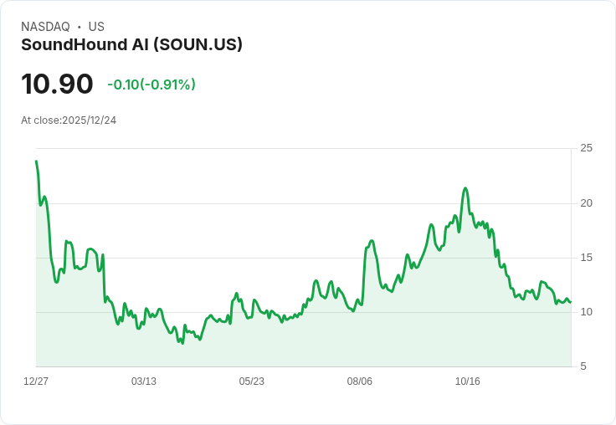The image size is (616, 425).
Task: Click the 08/06 date axis label
Action: 359,381
